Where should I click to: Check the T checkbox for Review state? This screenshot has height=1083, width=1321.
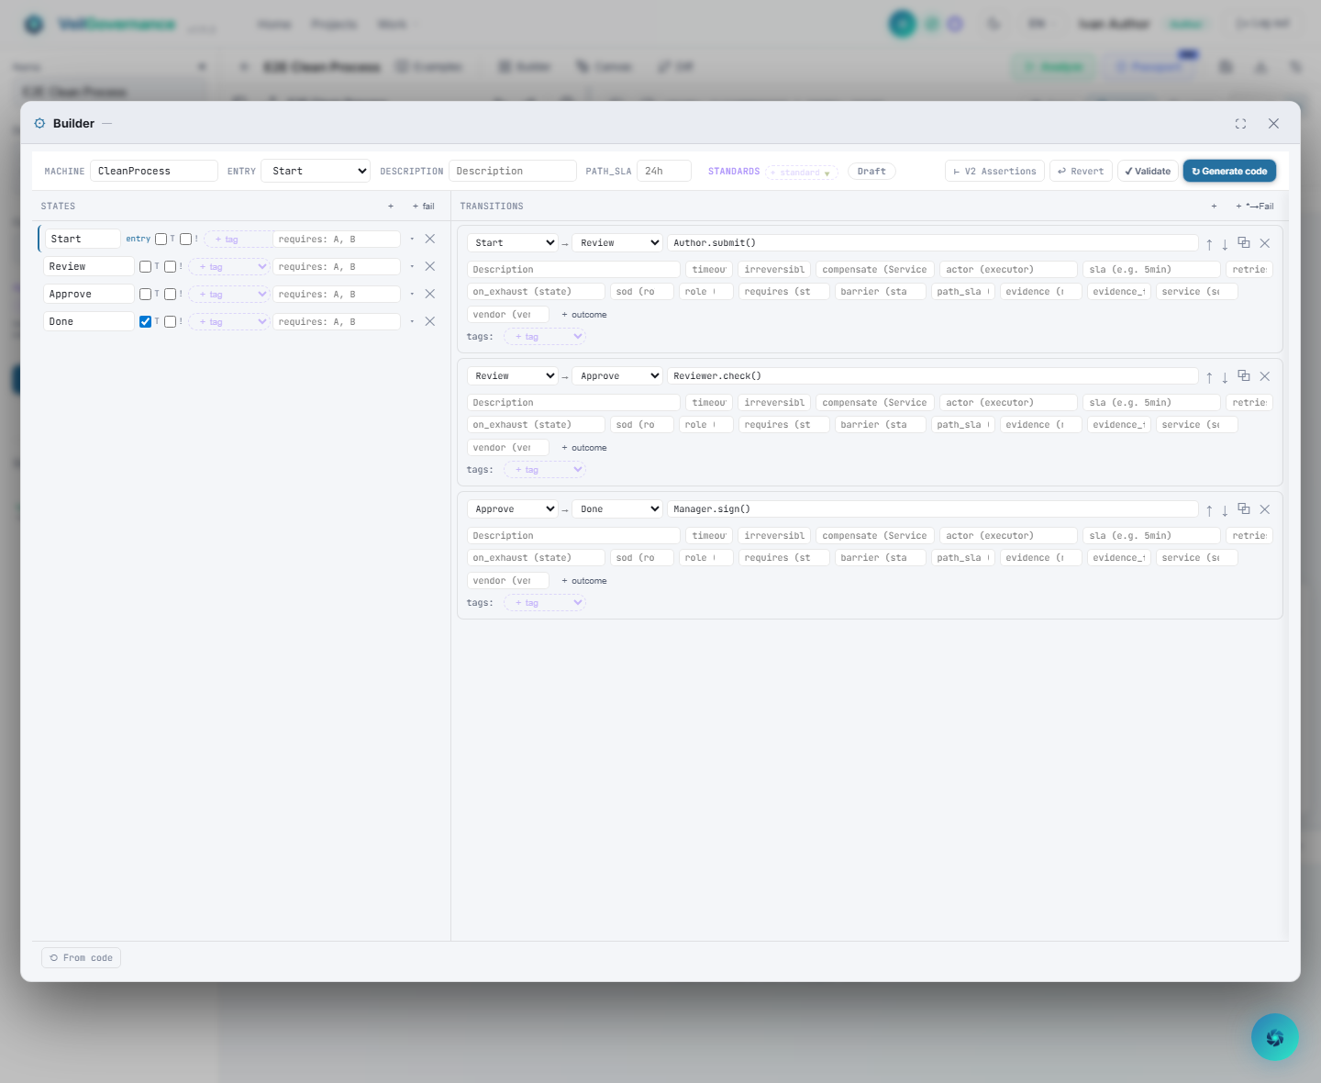pos(145,266)
